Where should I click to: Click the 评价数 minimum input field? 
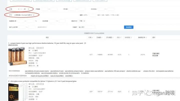coord(72,9)
